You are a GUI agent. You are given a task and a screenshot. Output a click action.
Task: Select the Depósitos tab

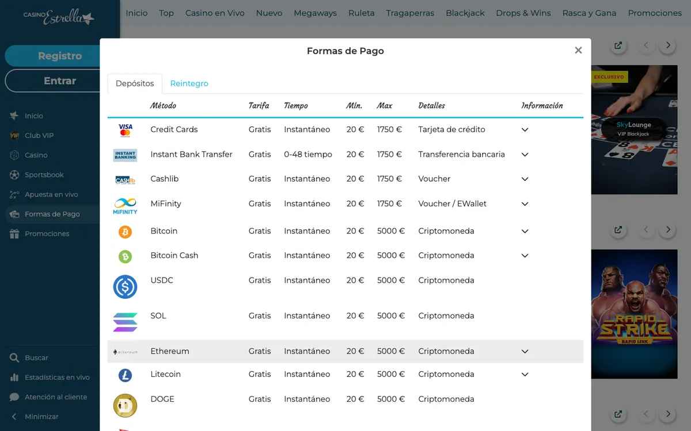click(x=135, y=84)
